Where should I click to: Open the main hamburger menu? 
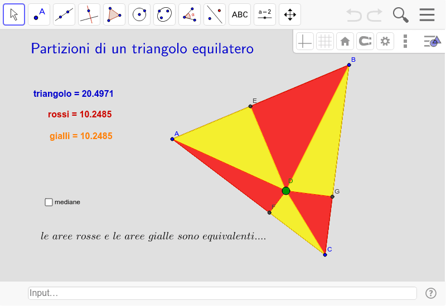[x=427, y=15]
